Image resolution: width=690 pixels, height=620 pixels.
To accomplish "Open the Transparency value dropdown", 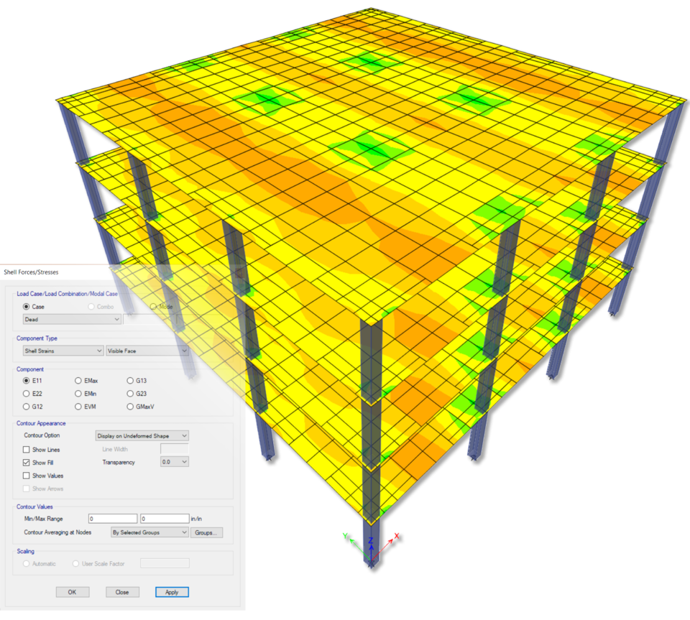I will 174,462.
